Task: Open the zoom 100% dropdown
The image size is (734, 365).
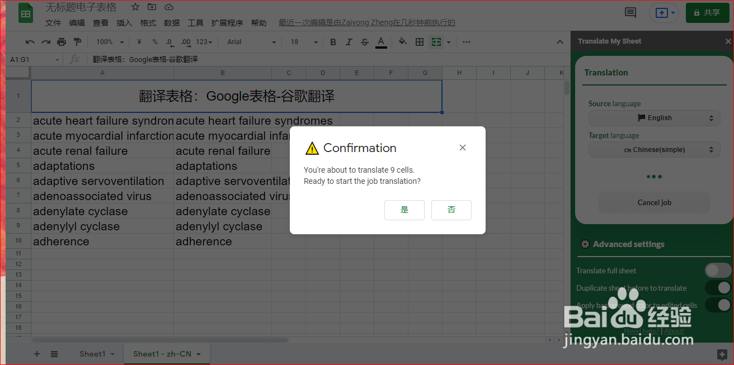Action: (x=110, y=42)
